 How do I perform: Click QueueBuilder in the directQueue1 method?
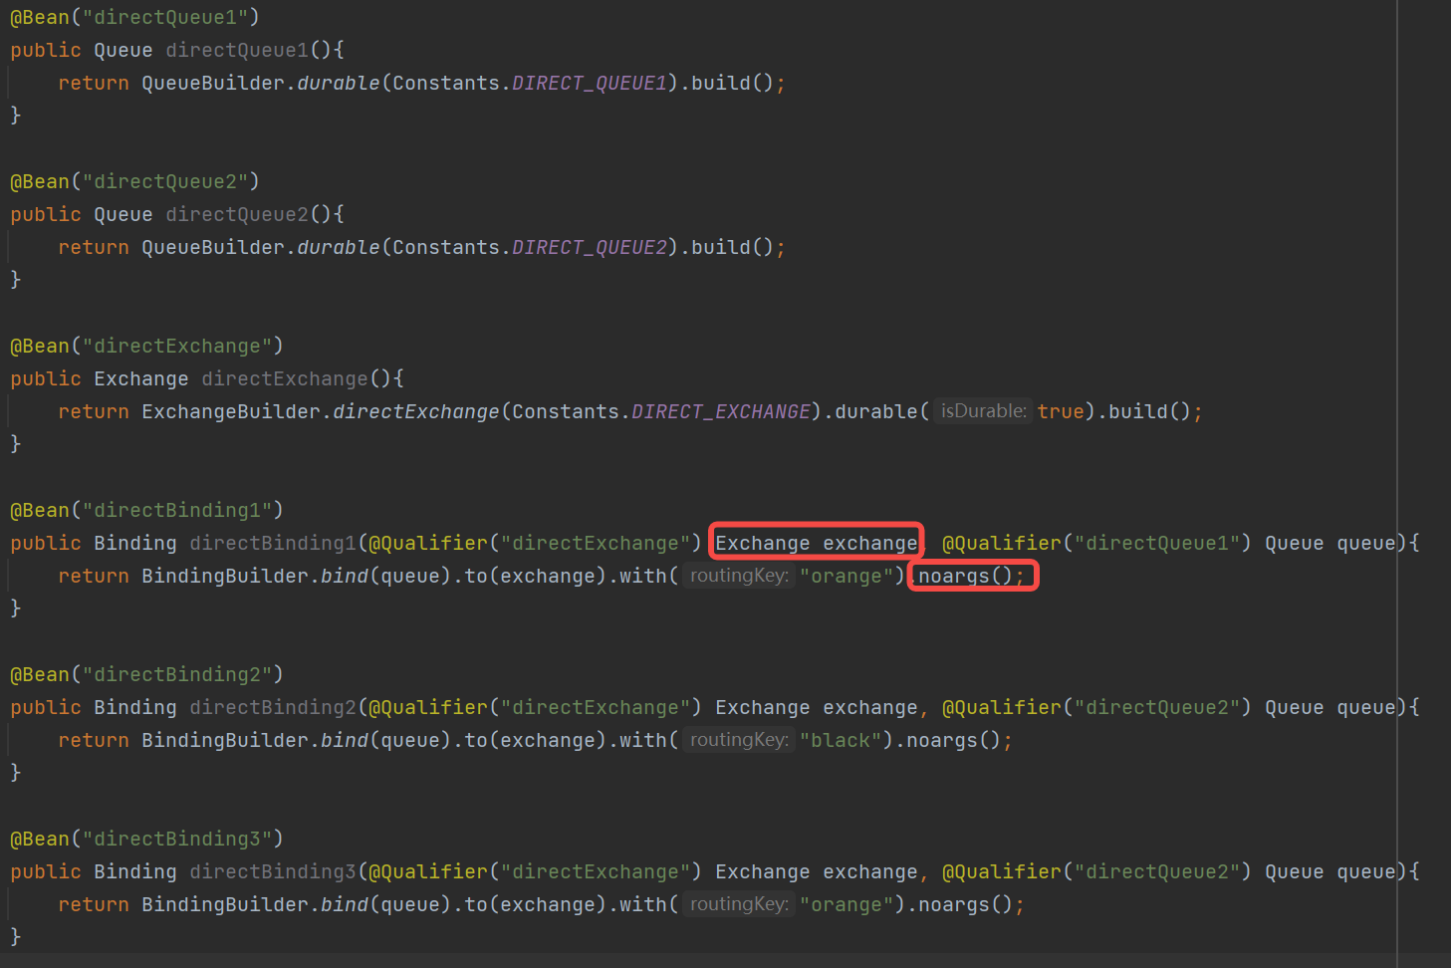click(x=213, y=83)
